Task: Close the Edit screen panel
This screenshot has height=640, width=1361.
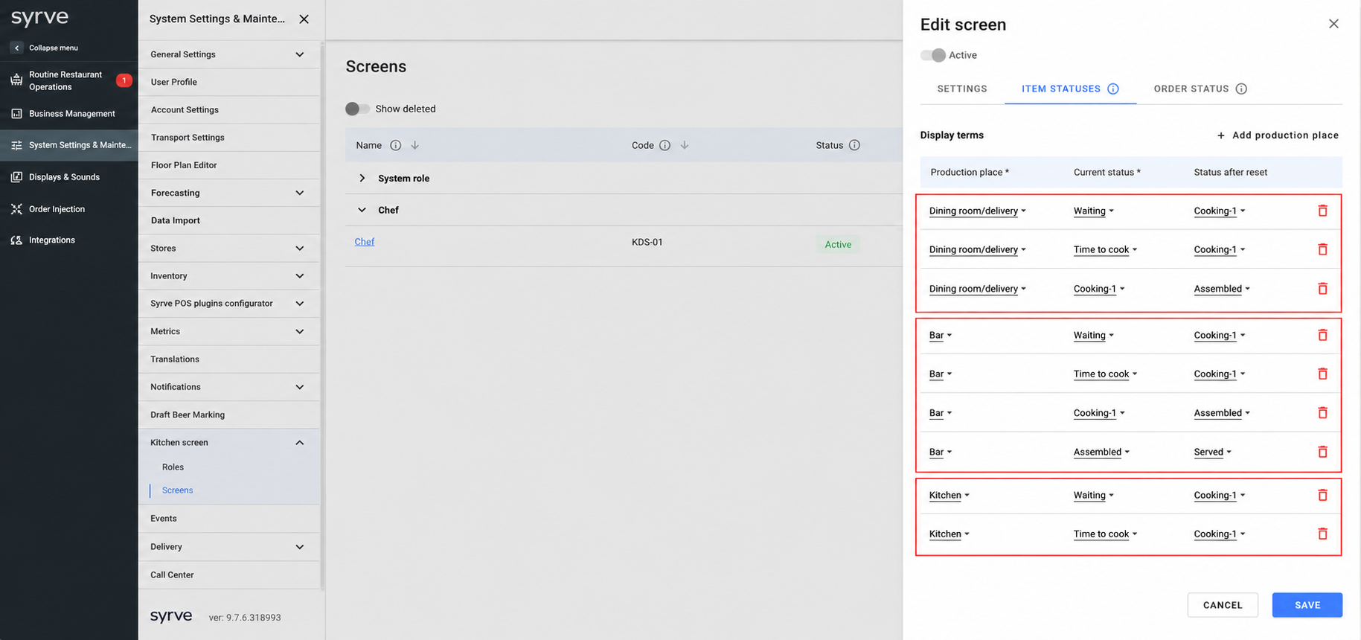Action: pos(1333,24)
